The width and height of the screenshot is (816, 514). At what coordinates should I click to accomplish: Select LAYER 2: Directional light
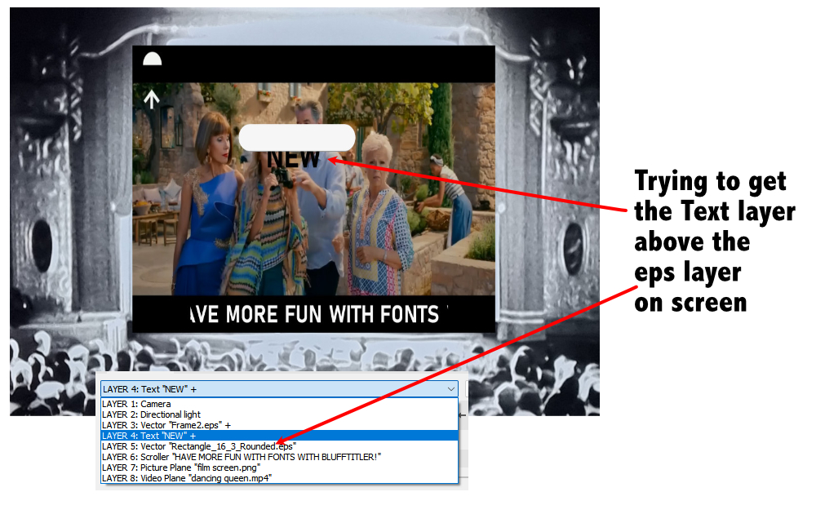click(x=279, y=414)
